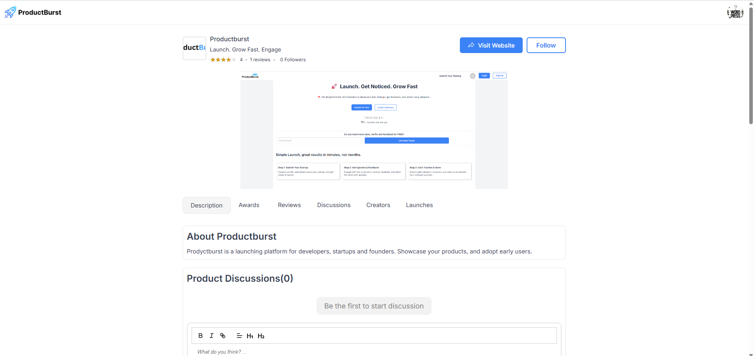Open the WordPress user avatar

click(x=735, y=12)
